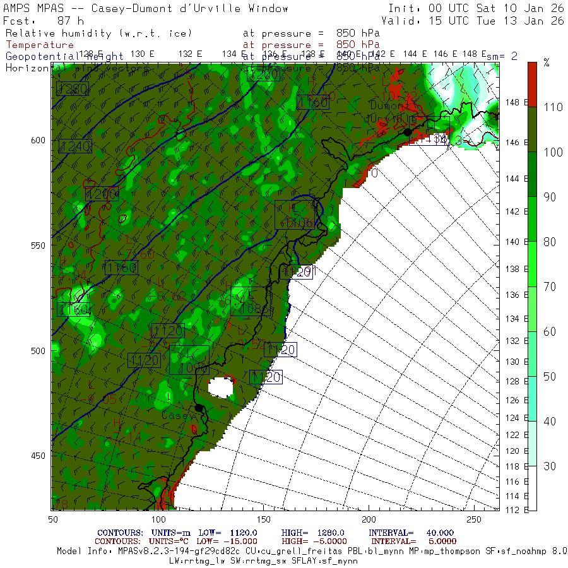568x568 pixels.
Task: Select the white below-30% color bar segment
Action: 532,488
